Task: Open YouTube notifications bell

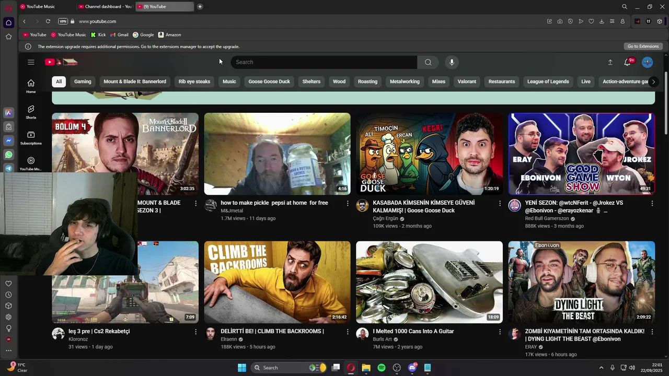Action: tap(628, 62)
